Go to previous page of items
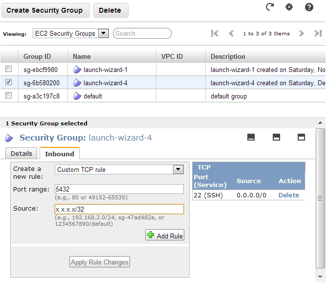328x286 pixels. 231,33
